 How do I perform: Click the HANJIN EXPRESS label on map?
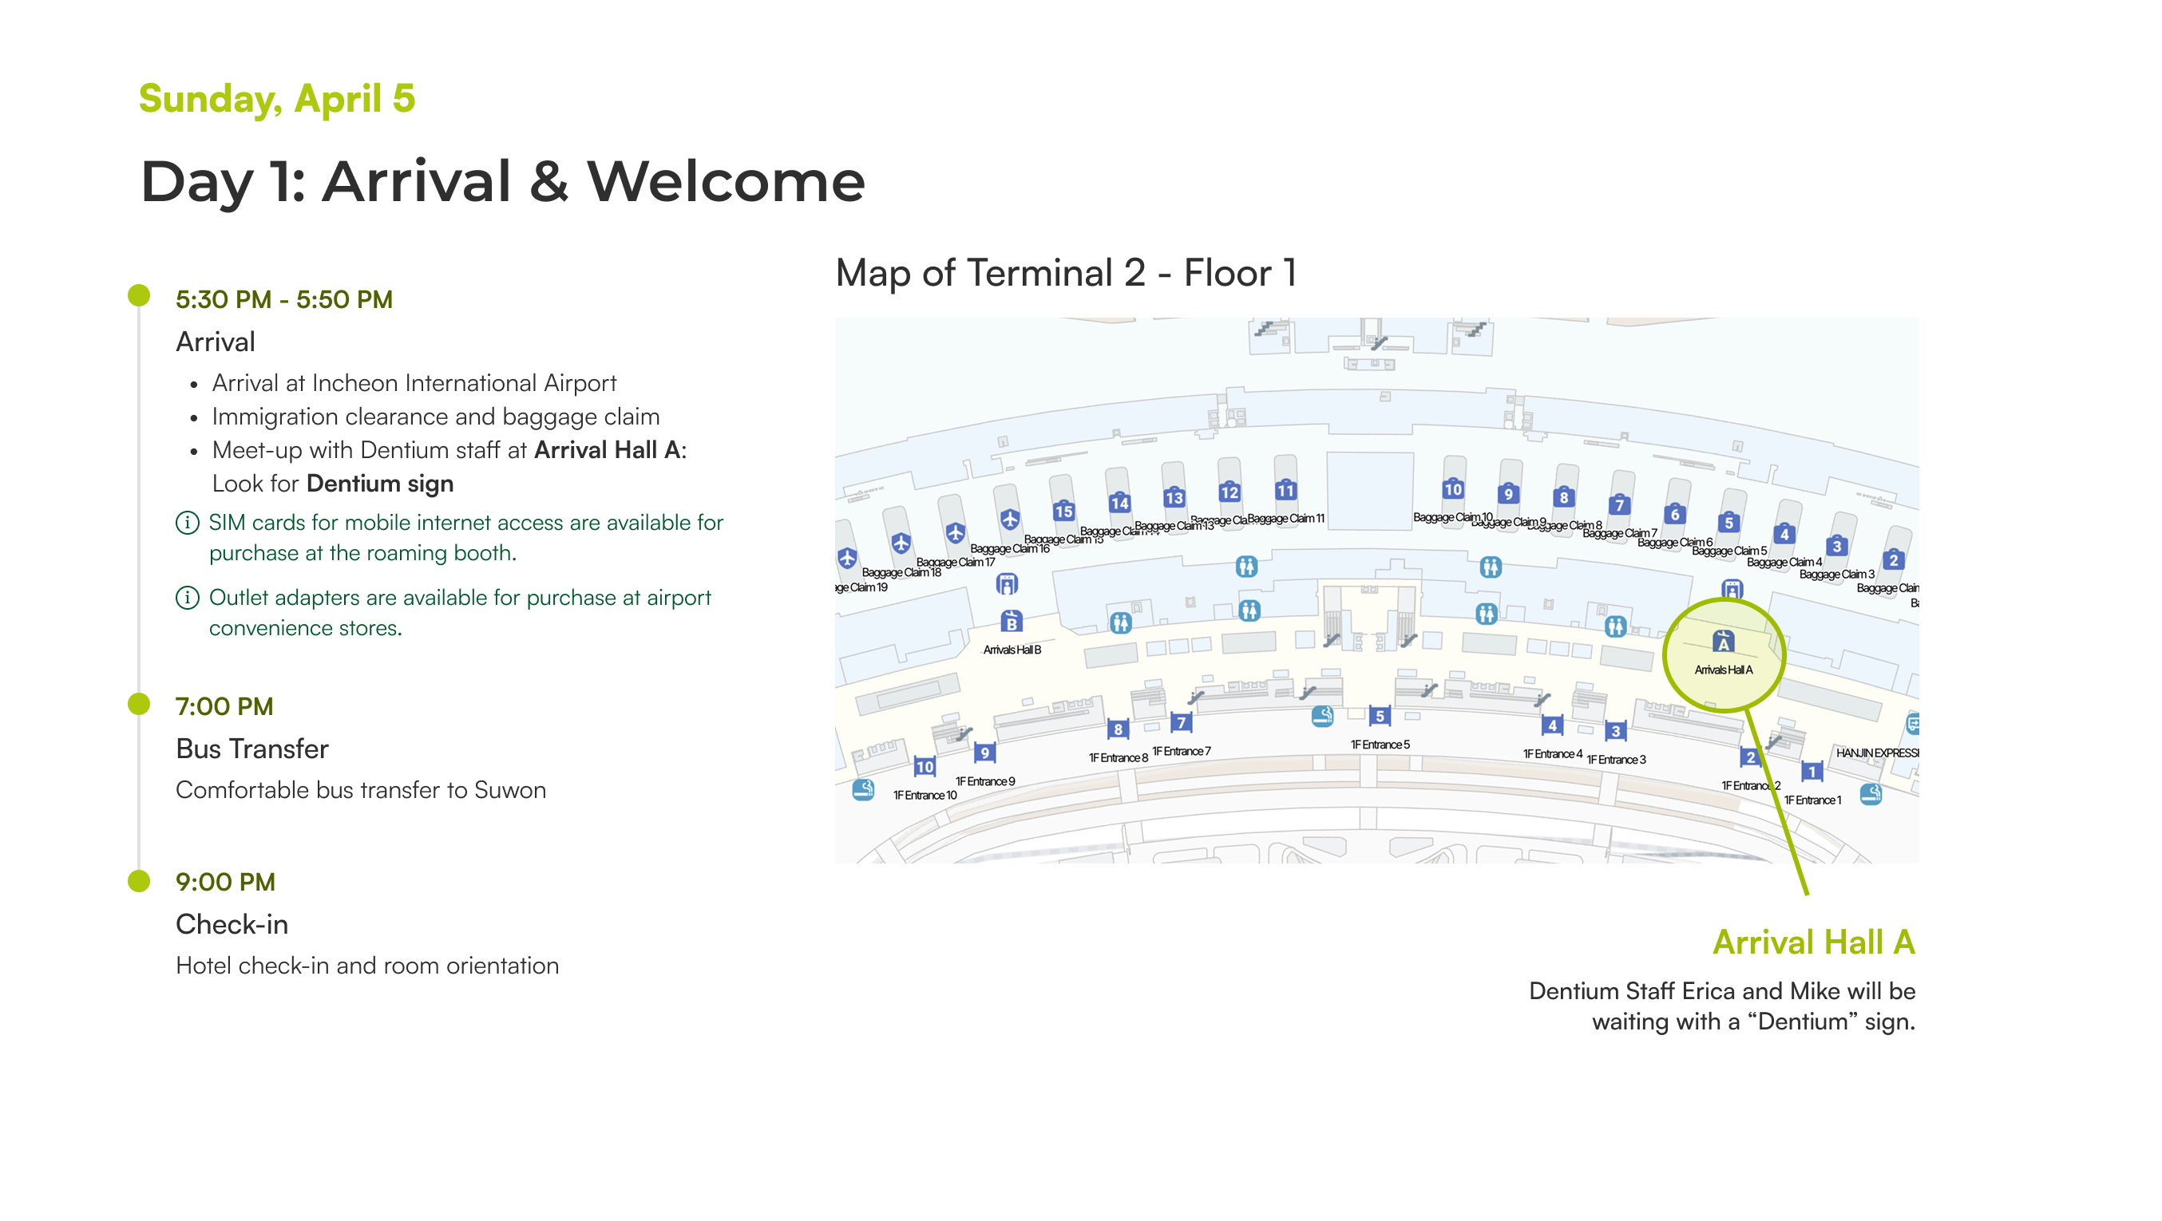1877,753
